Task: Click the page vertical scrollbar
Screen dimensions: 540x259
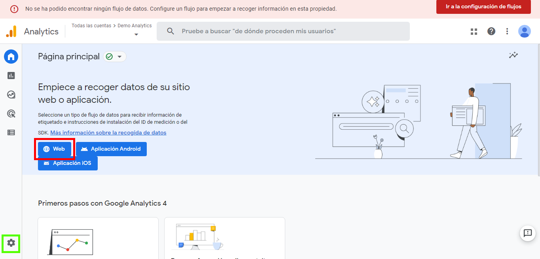Action: click(538, 110)
